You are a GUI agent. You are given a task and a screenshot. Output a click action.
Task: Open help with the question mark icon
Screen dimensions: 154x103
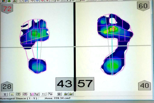click(5, 94)
